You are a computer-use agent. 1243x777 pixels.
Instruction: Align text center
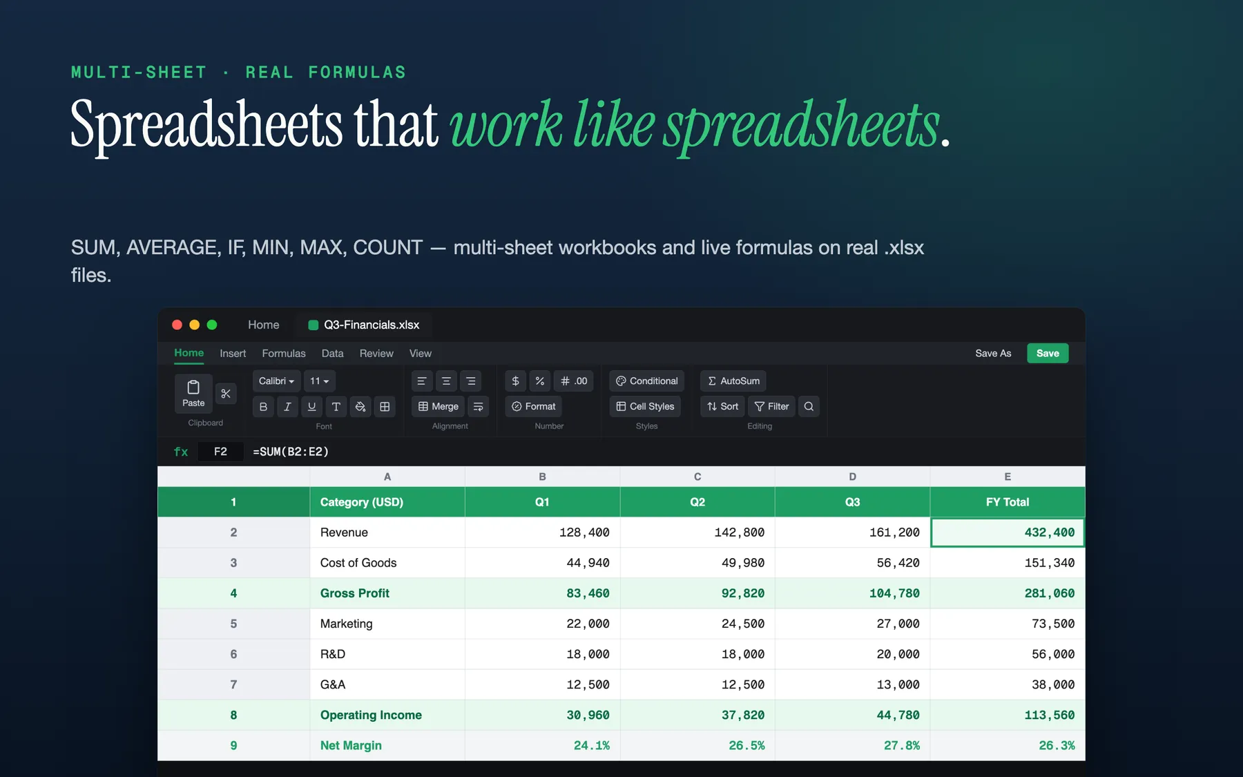pos(446,381)
